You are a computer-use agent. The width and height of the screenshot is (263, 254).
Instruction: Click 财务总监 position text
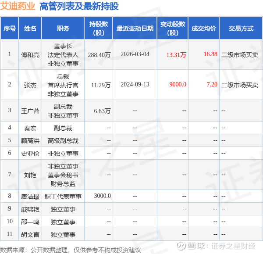(63, 184)
